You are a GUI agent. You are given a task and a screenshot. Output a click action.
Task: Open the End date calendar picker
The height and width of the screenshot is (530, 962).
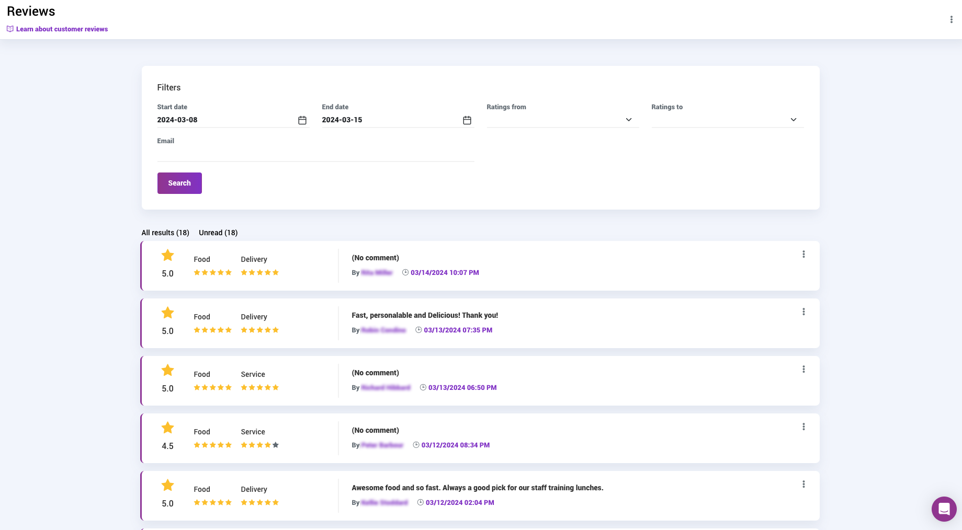pyautogui.click(x=467, y=120)
